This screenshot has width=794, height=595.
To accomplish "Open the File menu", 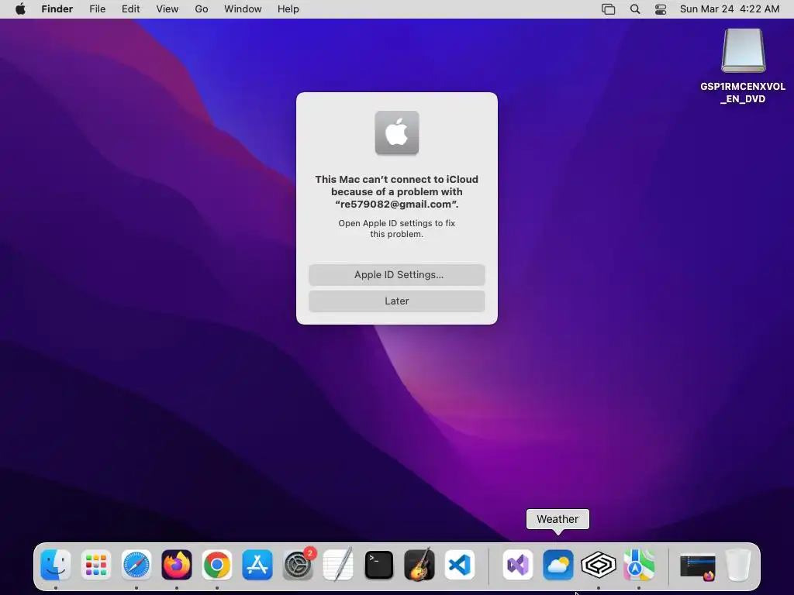I will (97, 9).
